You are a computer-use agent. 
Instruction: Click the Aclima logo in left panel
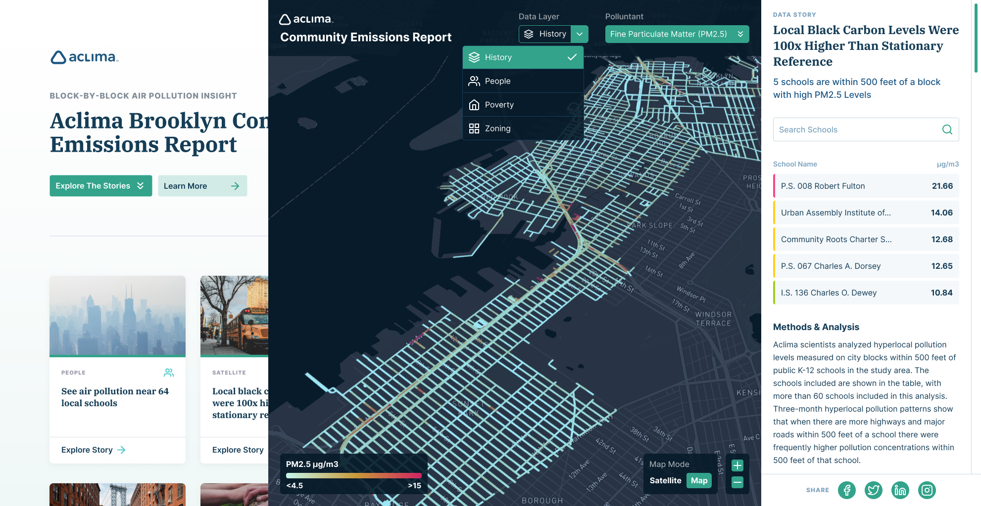85,57
